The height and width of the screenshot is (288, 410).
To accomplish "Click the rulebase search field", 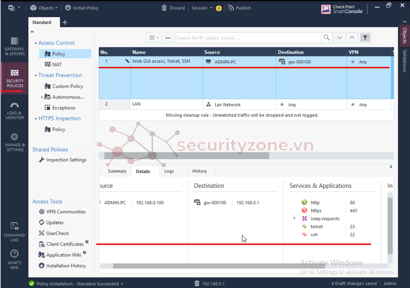I will tap(249, 38).
